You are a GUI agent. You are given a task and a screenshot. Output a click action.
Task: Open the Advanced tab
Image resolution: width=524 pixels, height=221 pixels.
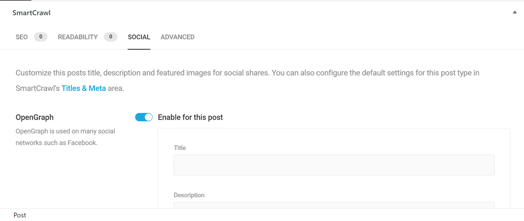tap(177, 37)
